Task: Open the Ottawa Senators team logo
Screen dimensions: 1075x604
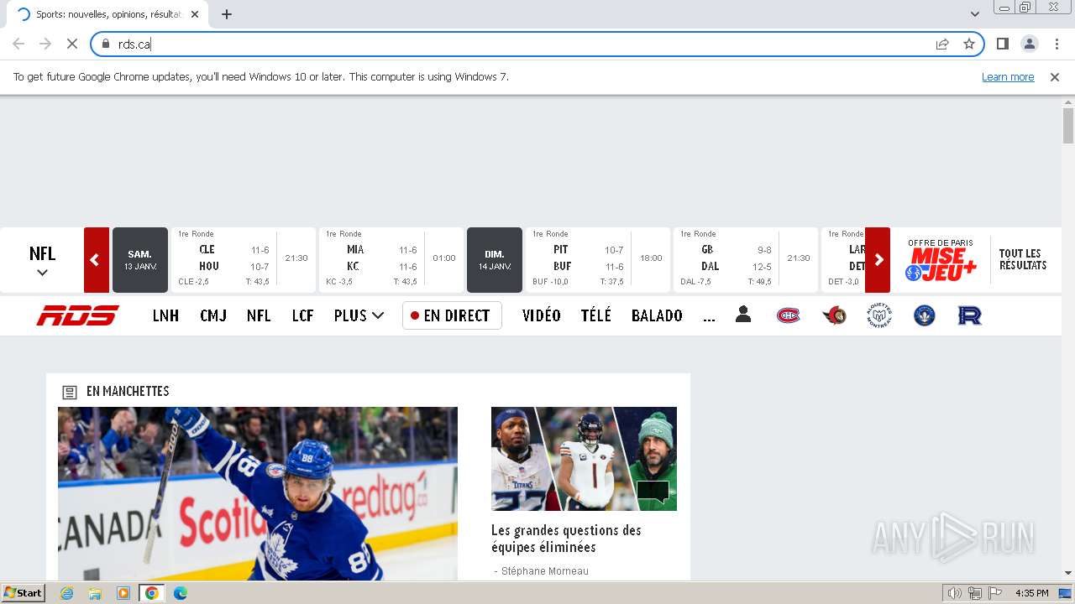Action: [x=834, y=315]
